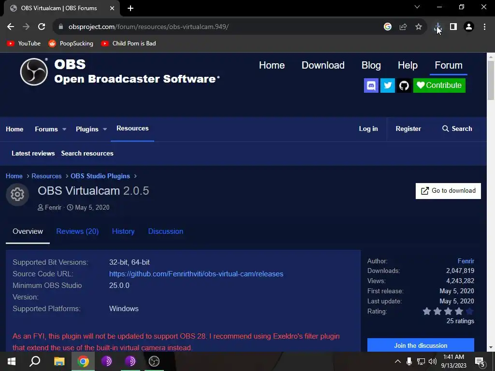Click the OBS Studio taskbar icon
The width and height of the screenshot is (495, 371).
pos(154,361)
